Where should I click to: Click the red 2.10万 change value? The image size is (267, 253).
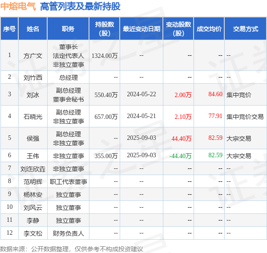[x=183, y=117]
